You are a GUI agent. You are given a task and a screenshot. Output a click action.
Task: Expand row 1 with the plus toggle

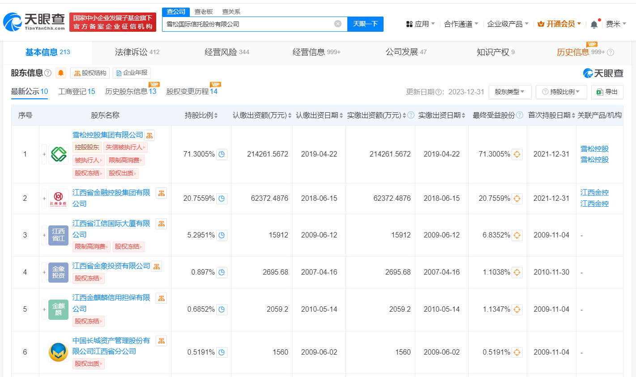coord(44,154)
